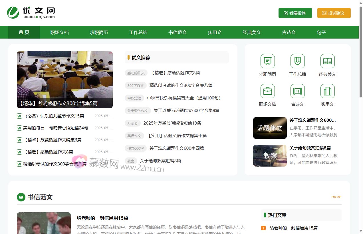Select the 工作总结 shield icon
The width and height of the screenshot is (363, 234).
click(x=297, y=61)
